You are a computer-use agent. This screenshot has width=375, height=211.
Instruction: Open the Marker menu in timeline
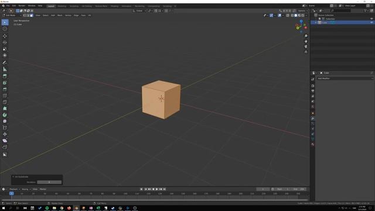[x=43, y=189]
